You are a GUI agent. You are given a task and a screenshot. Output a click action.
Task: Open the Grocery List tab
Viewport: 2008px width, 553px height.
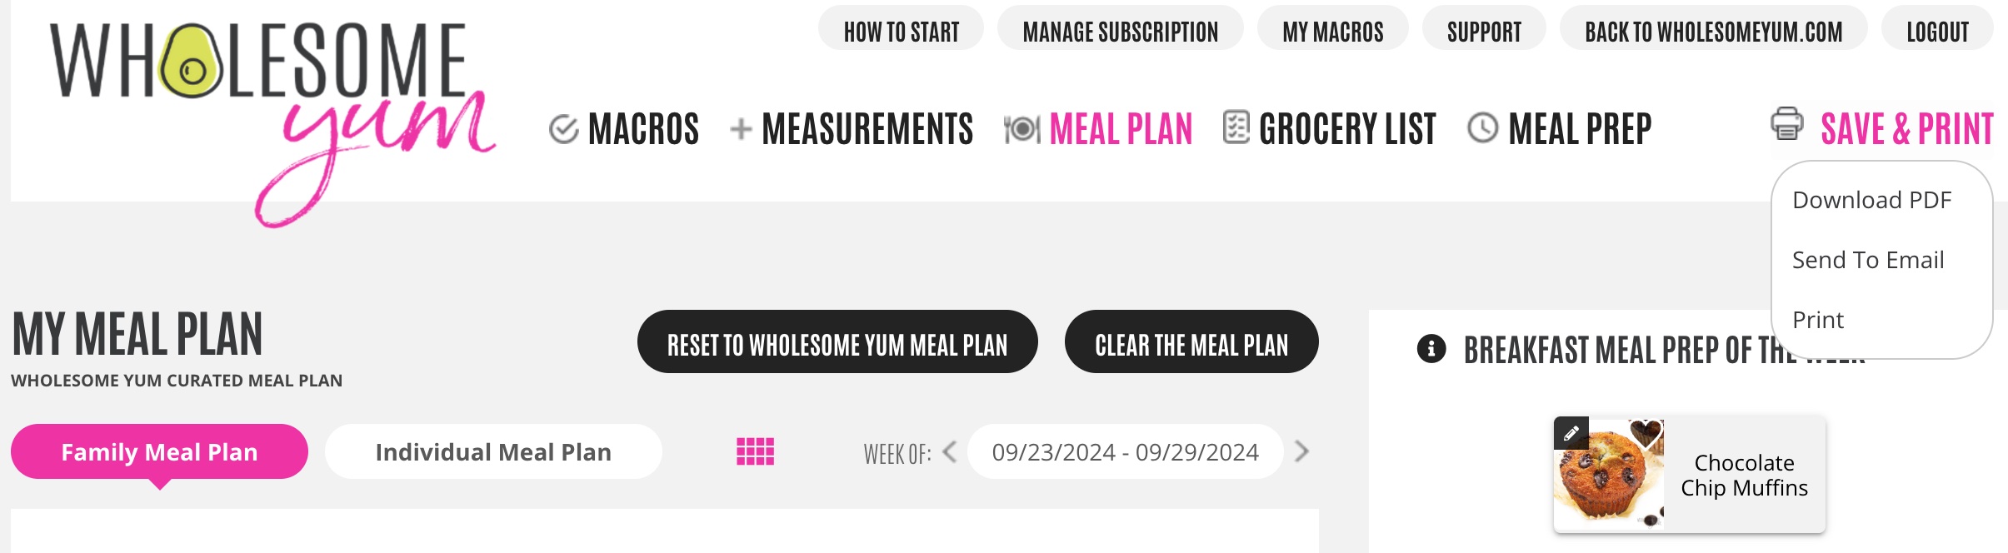point(1347,129)
